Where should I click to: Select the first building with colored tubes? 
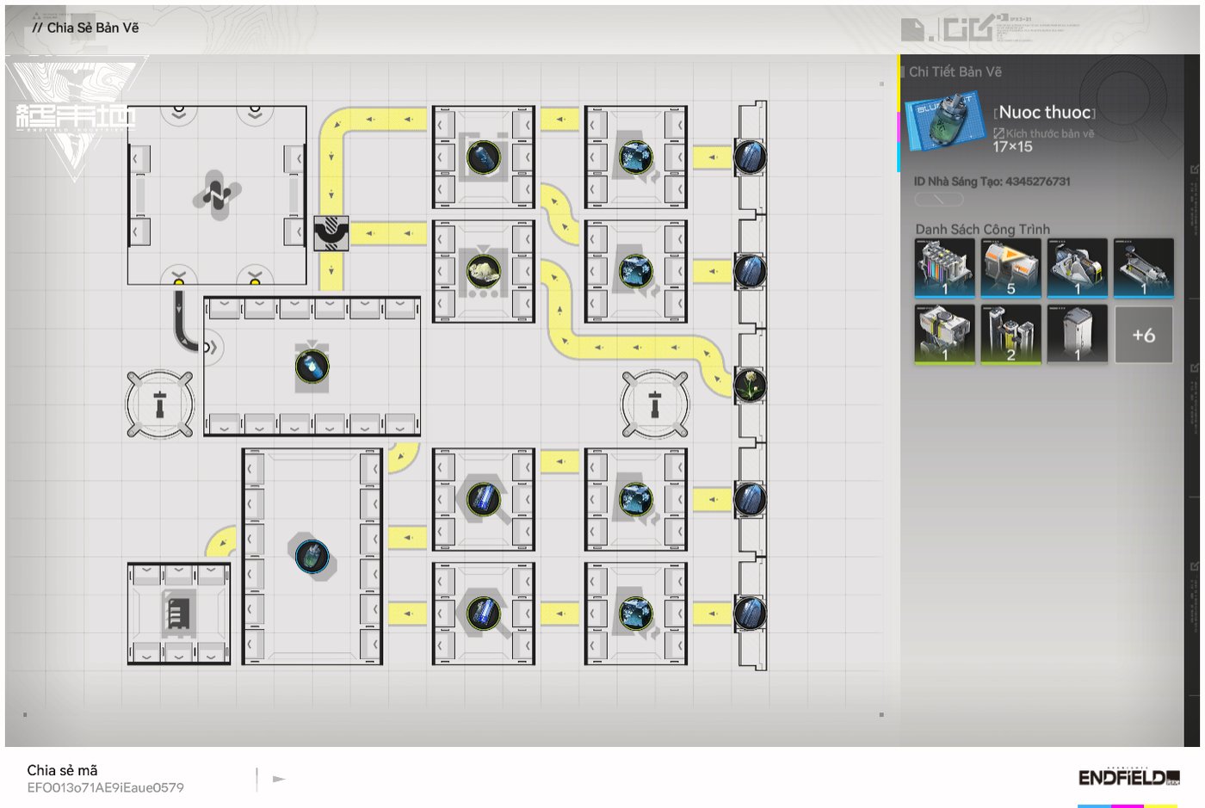pos(944,268)
